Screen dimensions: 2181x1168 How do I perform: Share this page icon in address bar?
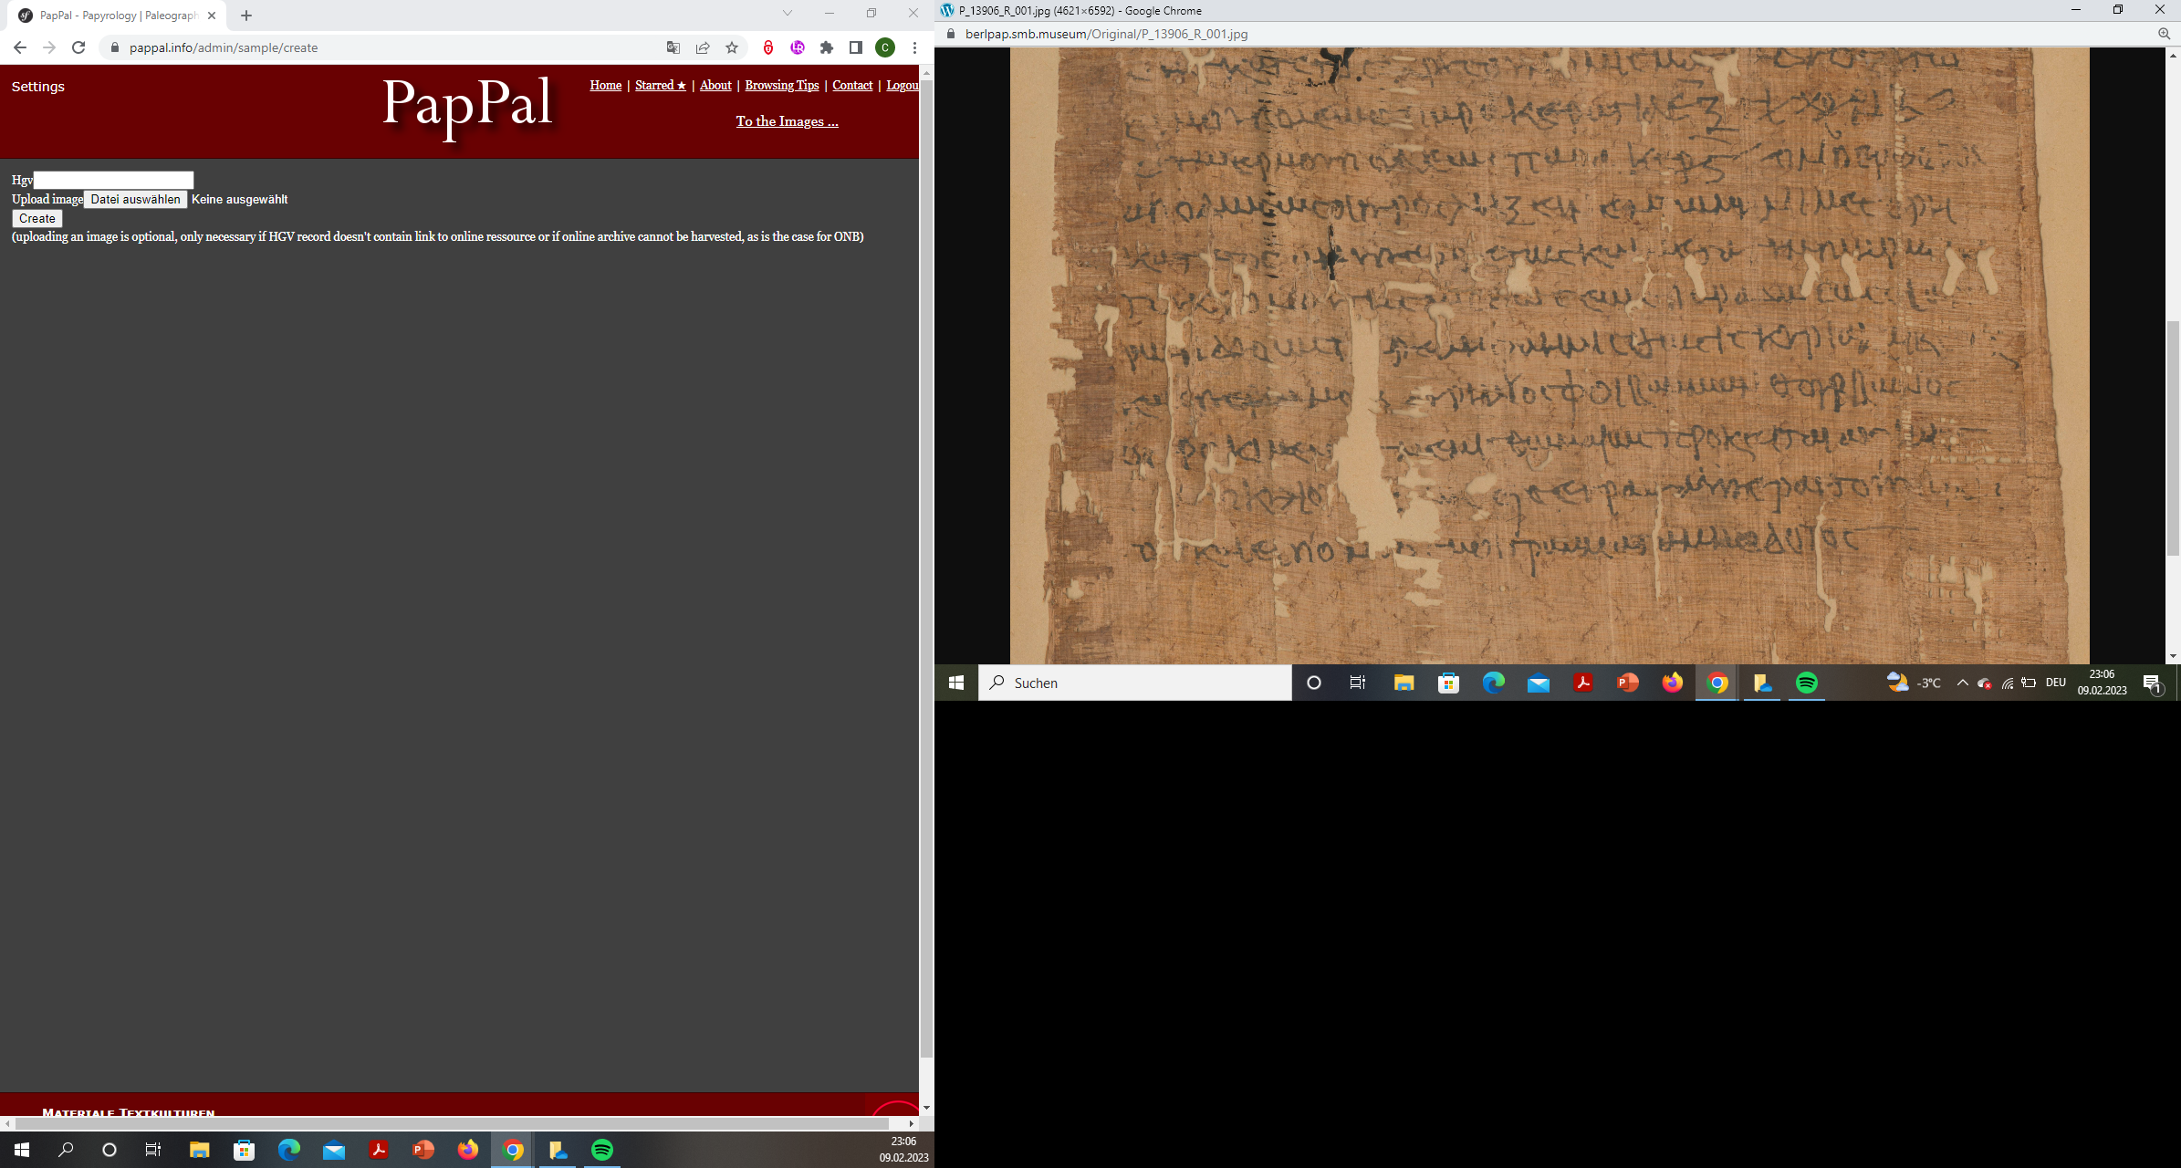703,47
